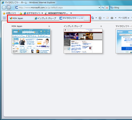Open the お気に入り favorites button
This screenshot has width=132, height=120.
pyautogui.click(x=9, y=13)
